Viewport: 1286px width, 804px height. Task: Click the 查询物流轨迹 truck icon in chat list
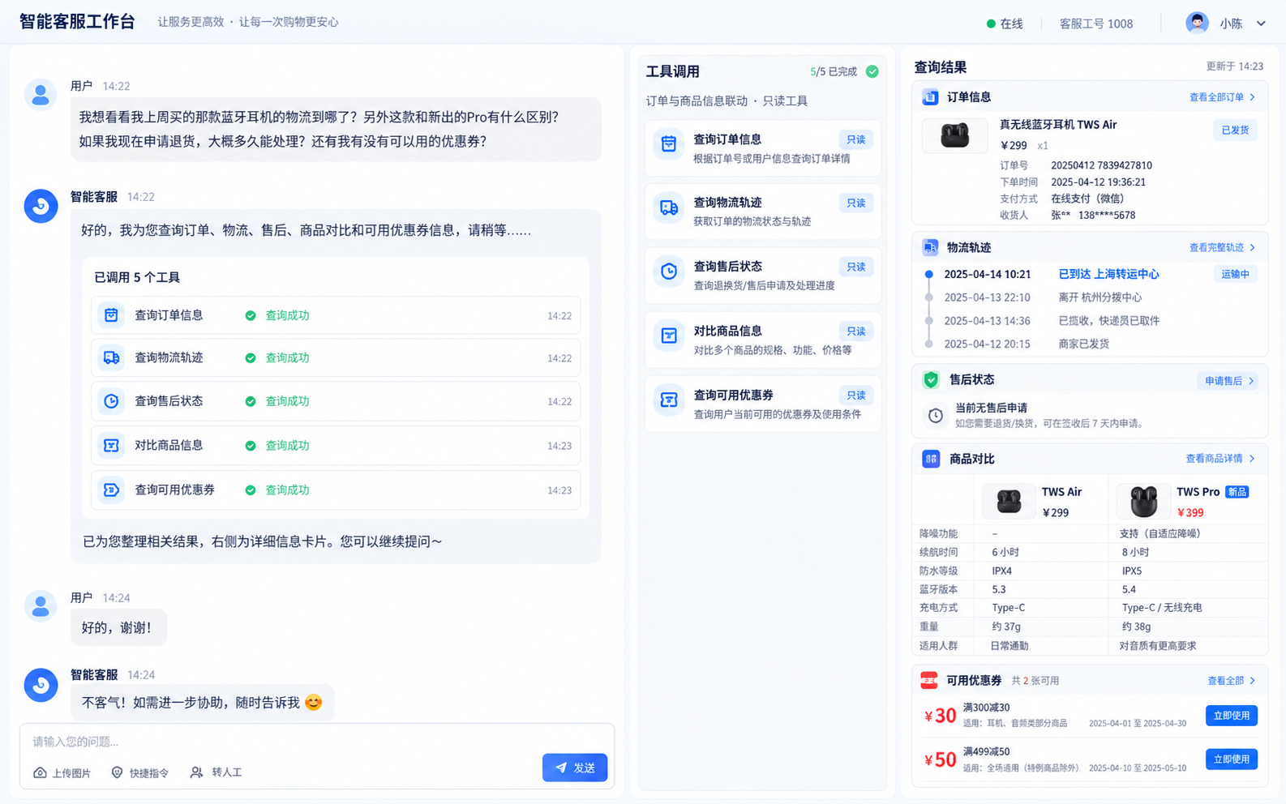(x=111, y=357)
